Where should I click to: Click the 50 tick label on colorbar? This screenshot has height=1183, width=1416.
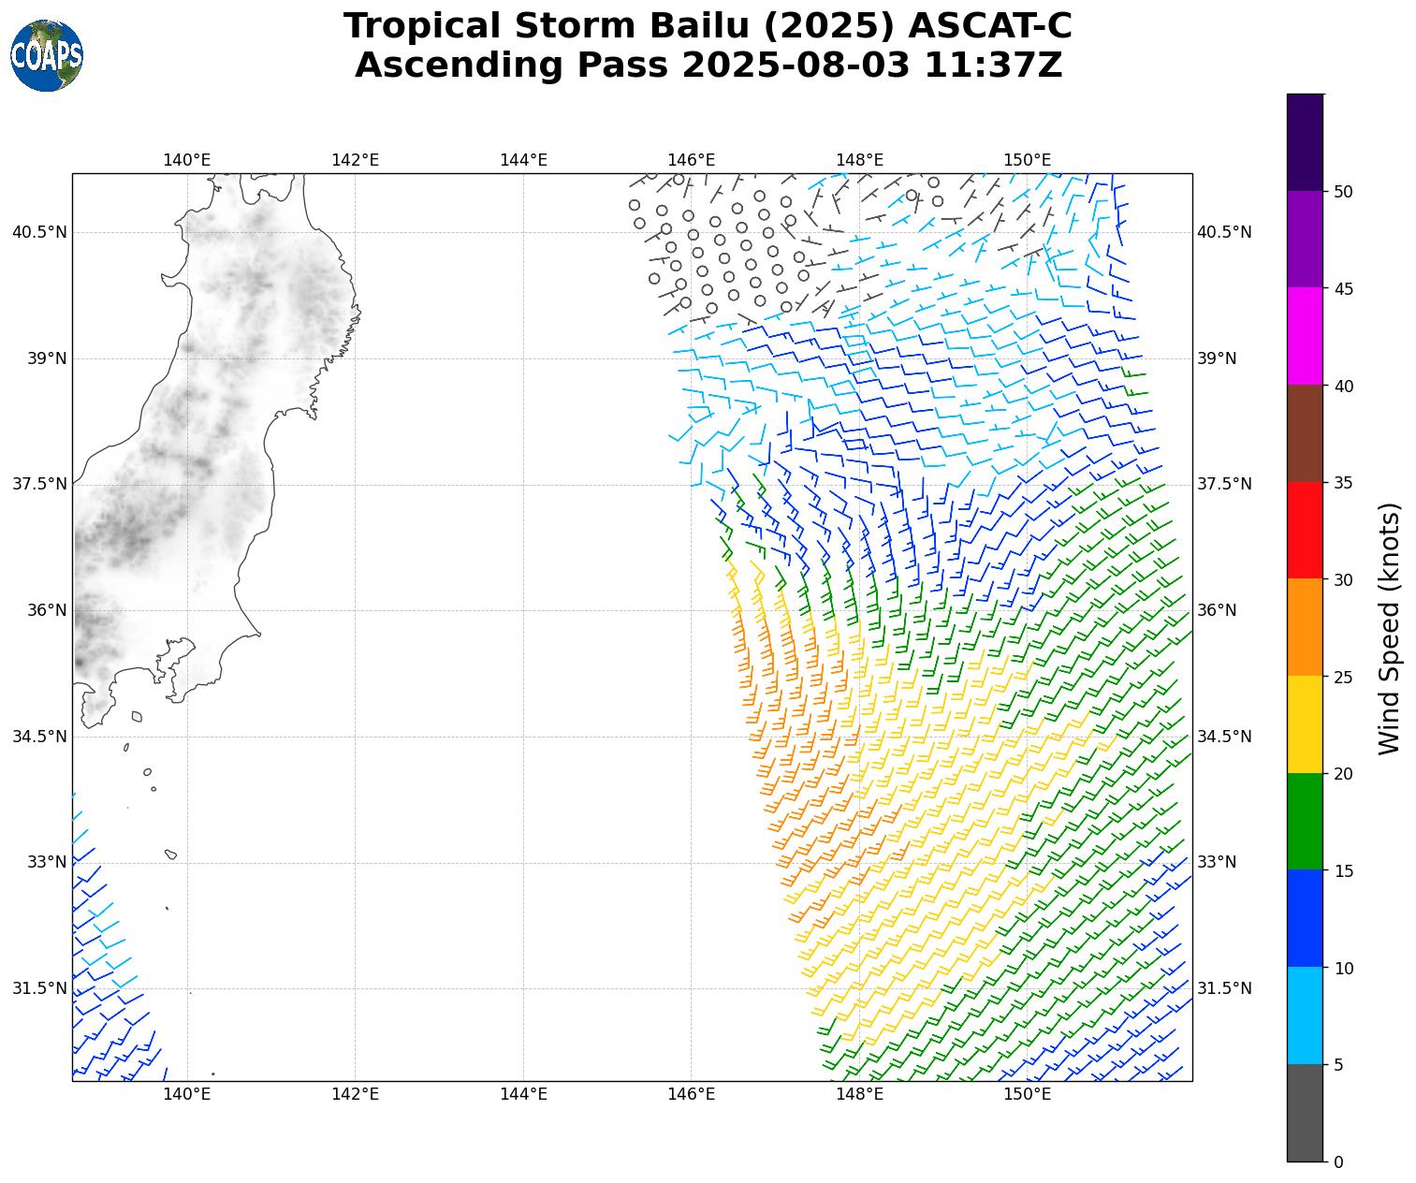1343,192
